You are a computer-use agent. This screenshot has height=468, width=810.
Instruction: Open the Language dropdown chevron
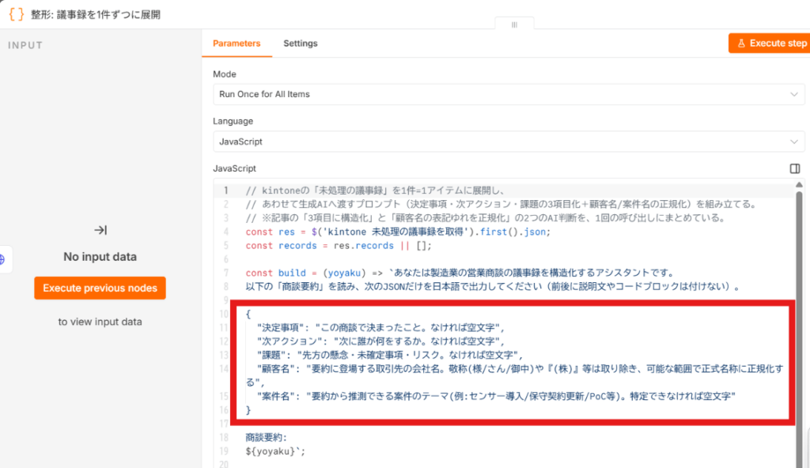tap(793, 142)
